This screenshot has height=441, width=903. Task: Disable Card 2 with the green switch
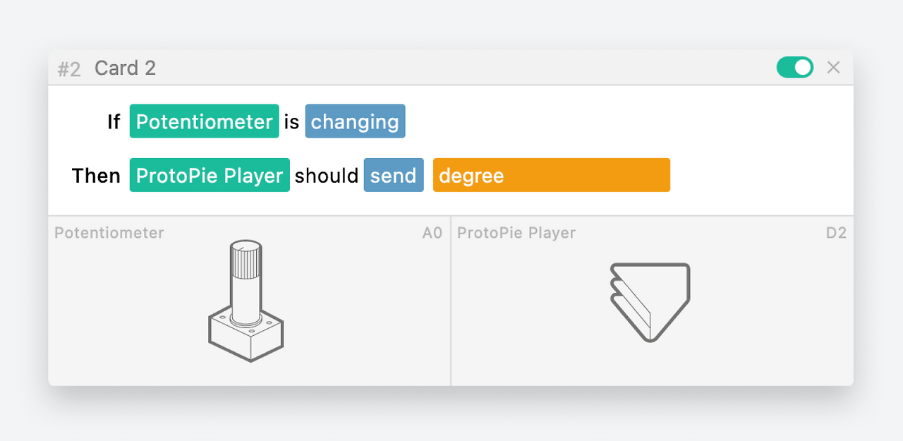(795, 68)
